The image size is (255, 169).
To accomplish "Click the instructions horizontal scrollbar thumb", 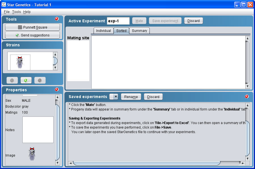I will coord(147,163).
